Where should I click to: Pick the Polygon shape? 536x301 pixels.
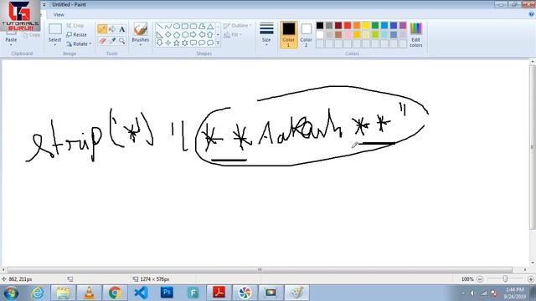(x=202, y=26)
